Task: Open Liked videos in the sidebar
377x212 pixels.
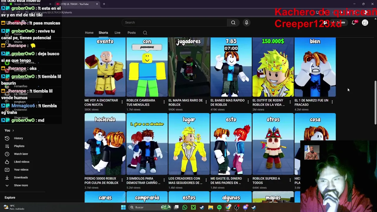Action: click(22, 162)
